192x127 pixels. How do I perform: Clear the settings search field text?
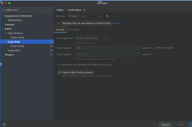51,10
